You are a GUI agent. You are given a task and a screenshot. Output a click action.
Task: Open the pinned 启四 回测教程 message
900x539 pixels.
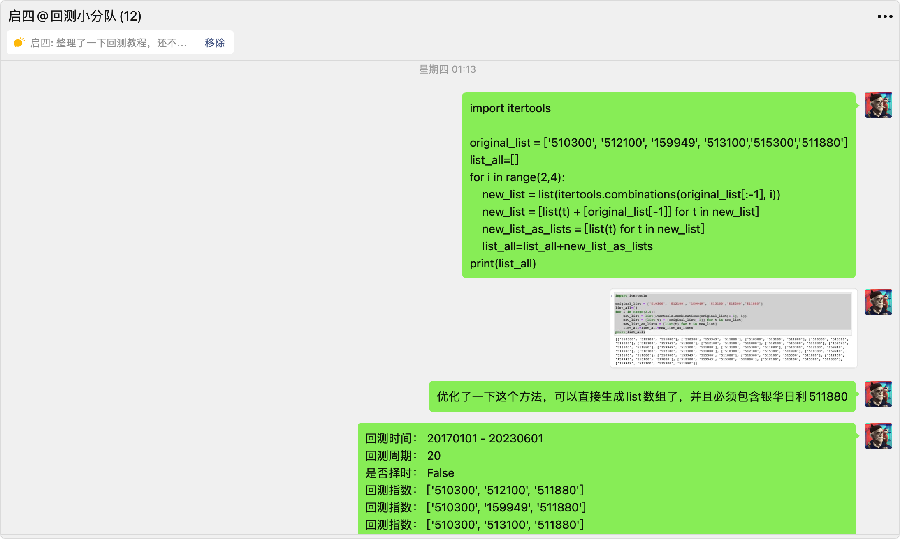click(109, 43)
